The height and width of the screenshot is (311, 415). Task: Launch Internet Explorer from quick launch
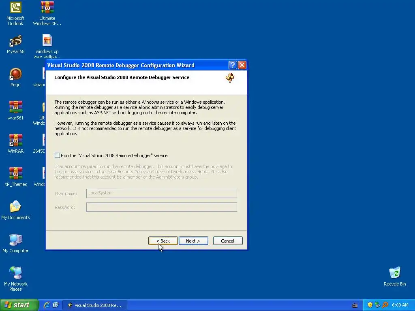47,305
